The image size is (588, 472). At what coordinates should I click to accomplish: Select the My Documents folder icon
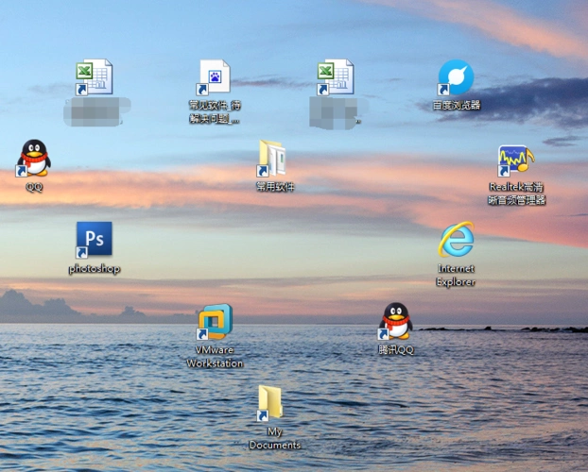pyautogui.click(x=269, y=403)
